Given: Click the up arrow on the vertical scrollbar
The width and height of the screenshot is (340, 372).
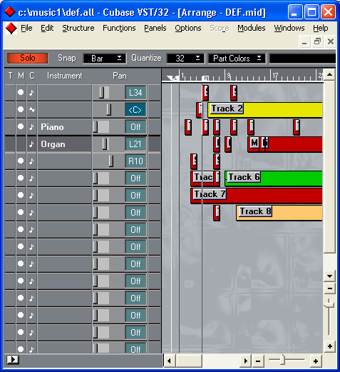Looking at the screenshot, I should tap(330, 75).
